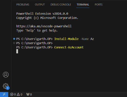This screenshot has width=127, height=97.
Task: Select the TERMINAL tab
Action: 83,5
